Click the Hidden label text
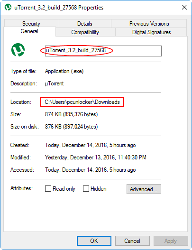This screenshot has width=192, height=250. [x=99, y=189]
